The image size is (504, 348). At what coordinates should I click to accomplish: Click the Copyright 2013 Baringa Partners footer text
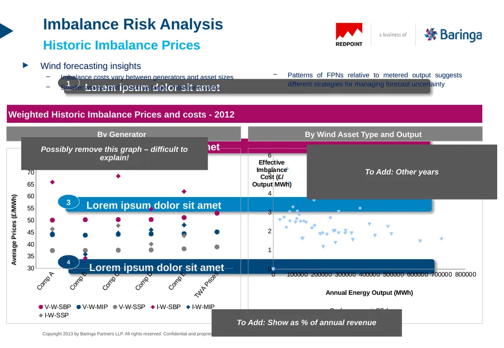tap(127, 334)
